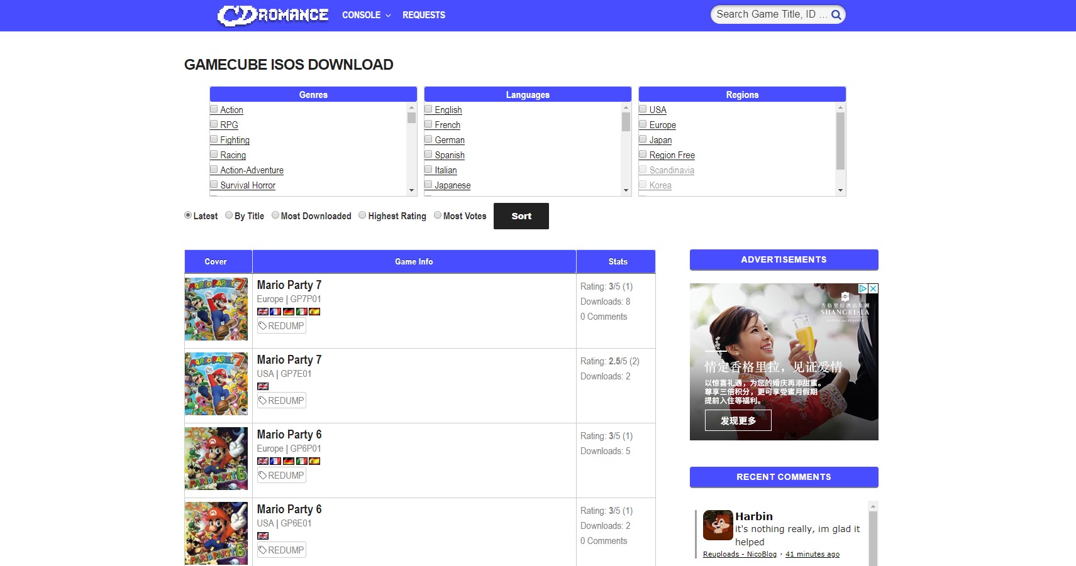Click the Shangri-La advertisement image
Screen dimensions: 1076x566
click(784, 362)
